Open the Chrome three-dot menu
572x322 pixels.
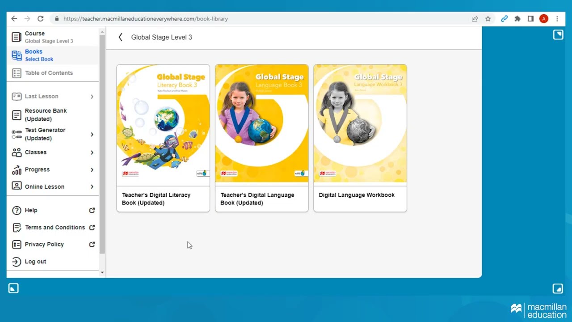(557, 19)
